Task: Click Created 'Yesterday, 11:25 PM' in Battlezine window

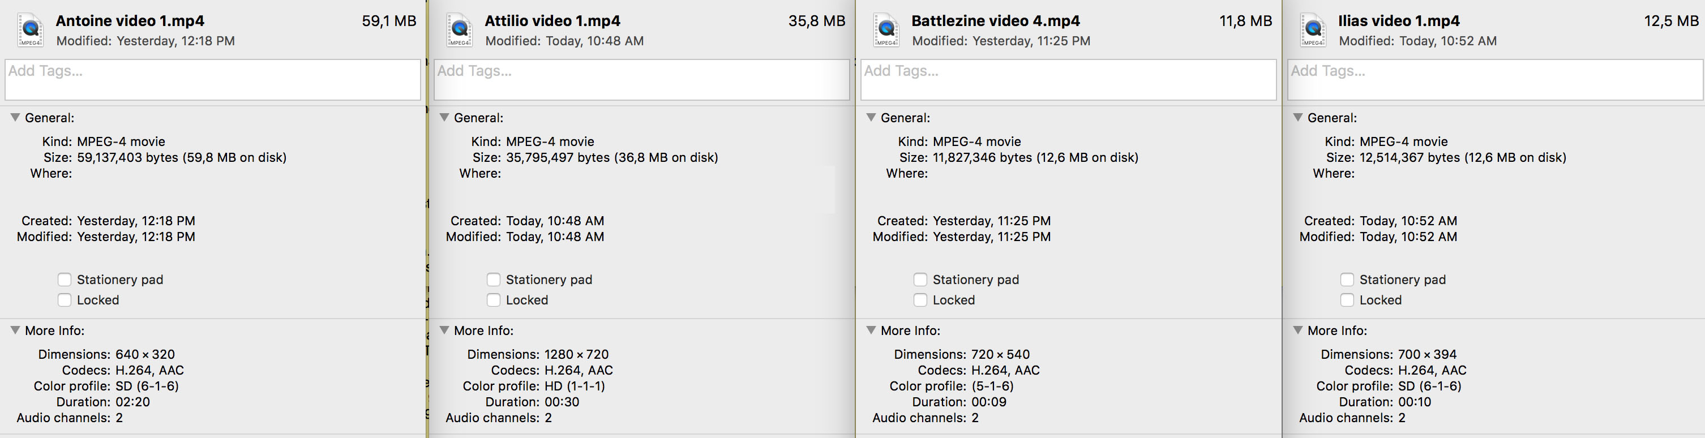Action: click(992, 221)
